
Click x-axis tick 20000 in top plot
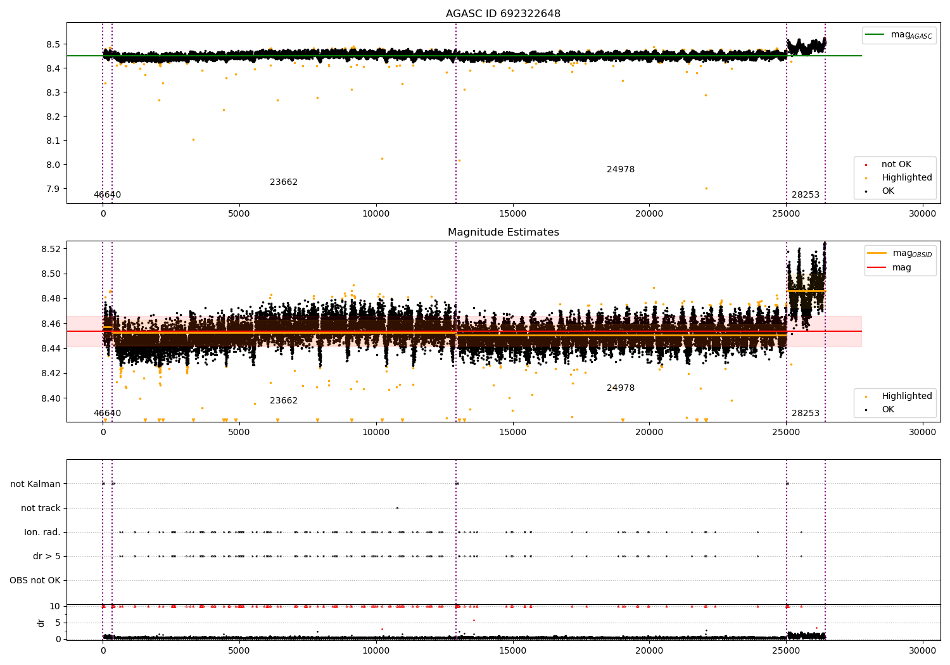(x=649, y=214)
